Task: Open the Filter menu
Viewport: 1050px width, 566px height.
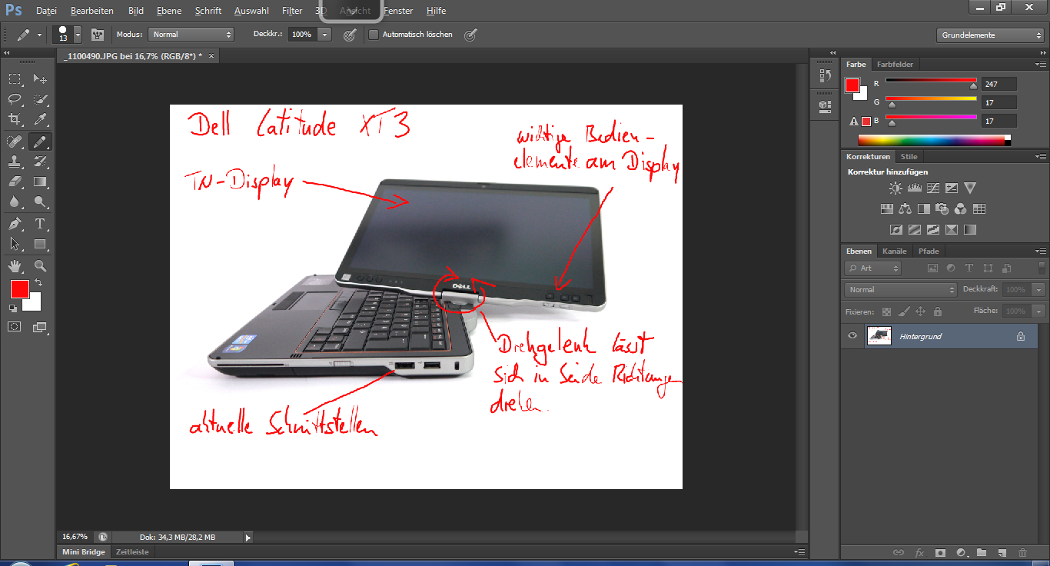Action: tap(292, 11)
